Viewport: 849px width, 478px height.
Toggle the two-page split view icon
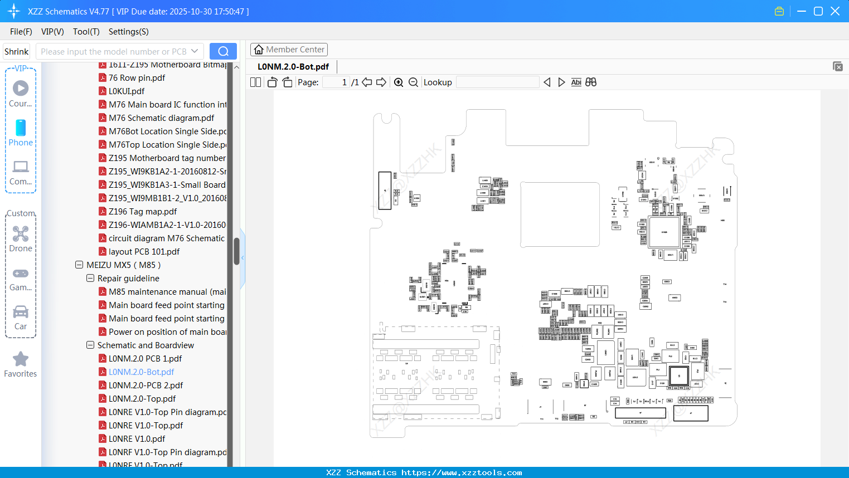(x=255, y=82)
